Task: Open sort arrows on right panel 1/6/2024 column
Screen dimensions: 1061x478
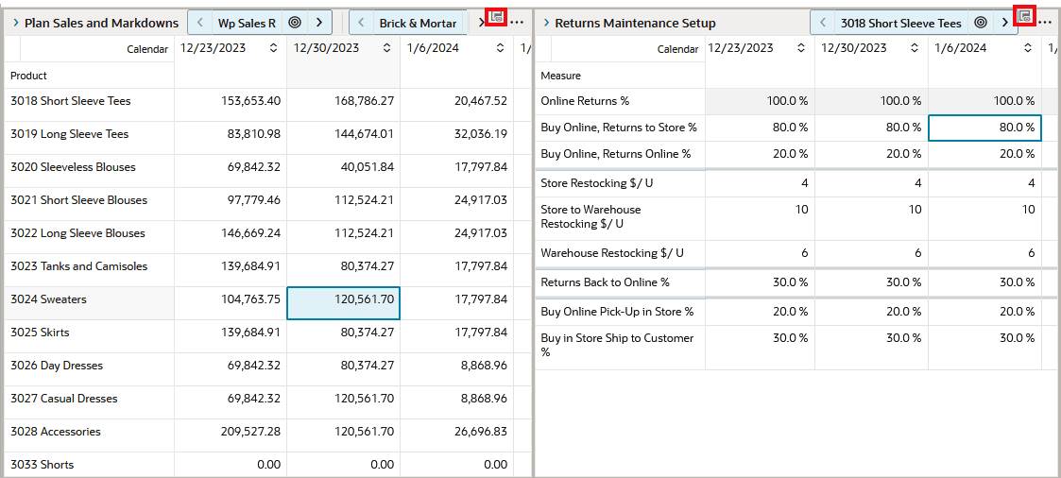Action: coord(1028,48)
